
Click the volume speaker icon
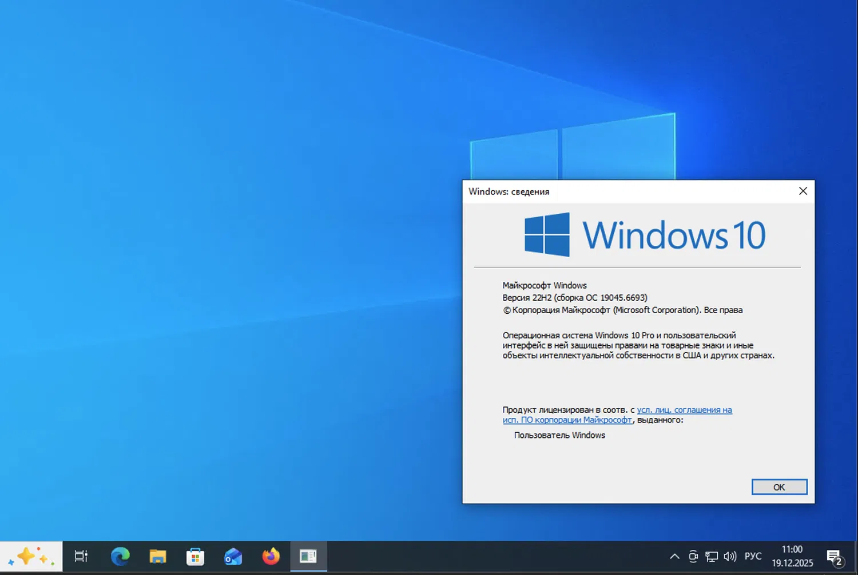pos(730,556)
